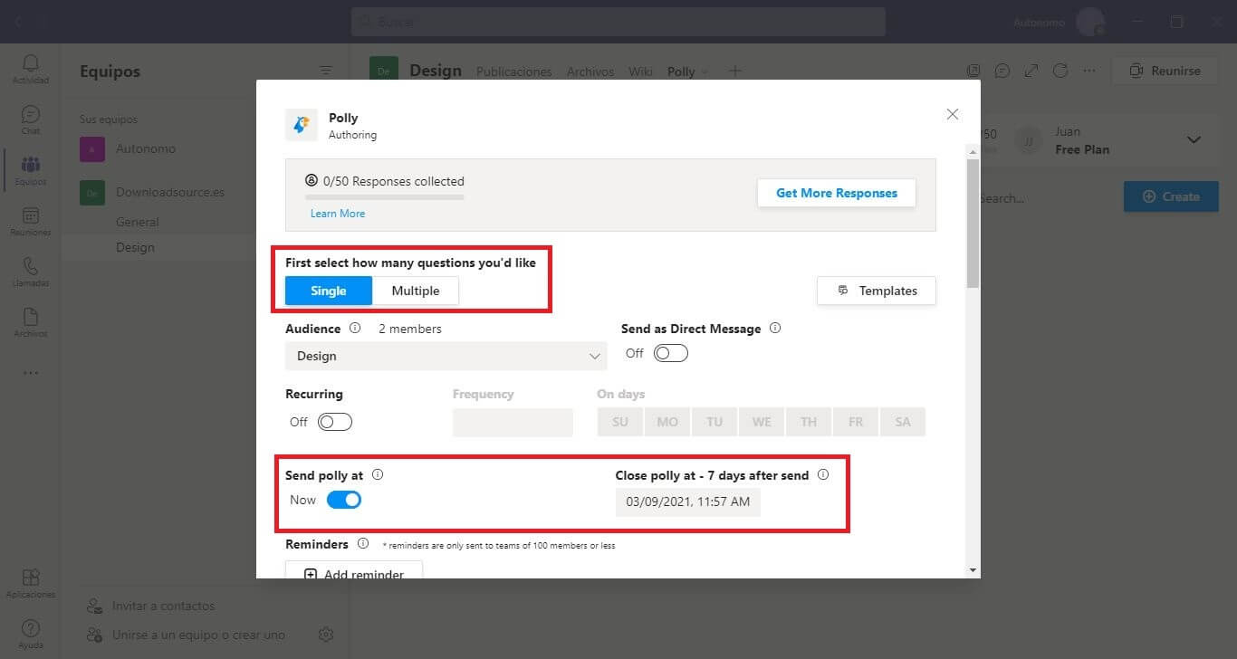Toggle the Send polly at Now switch

(344, 500)
